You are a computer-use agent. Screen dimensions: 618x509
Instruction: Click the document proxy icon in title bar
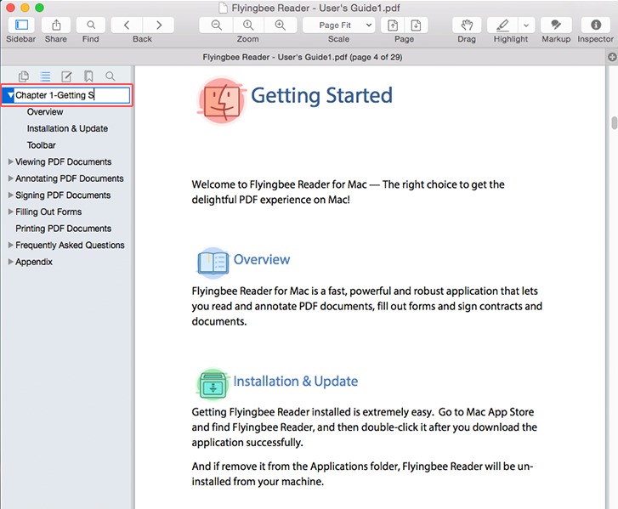coord(224,8)
